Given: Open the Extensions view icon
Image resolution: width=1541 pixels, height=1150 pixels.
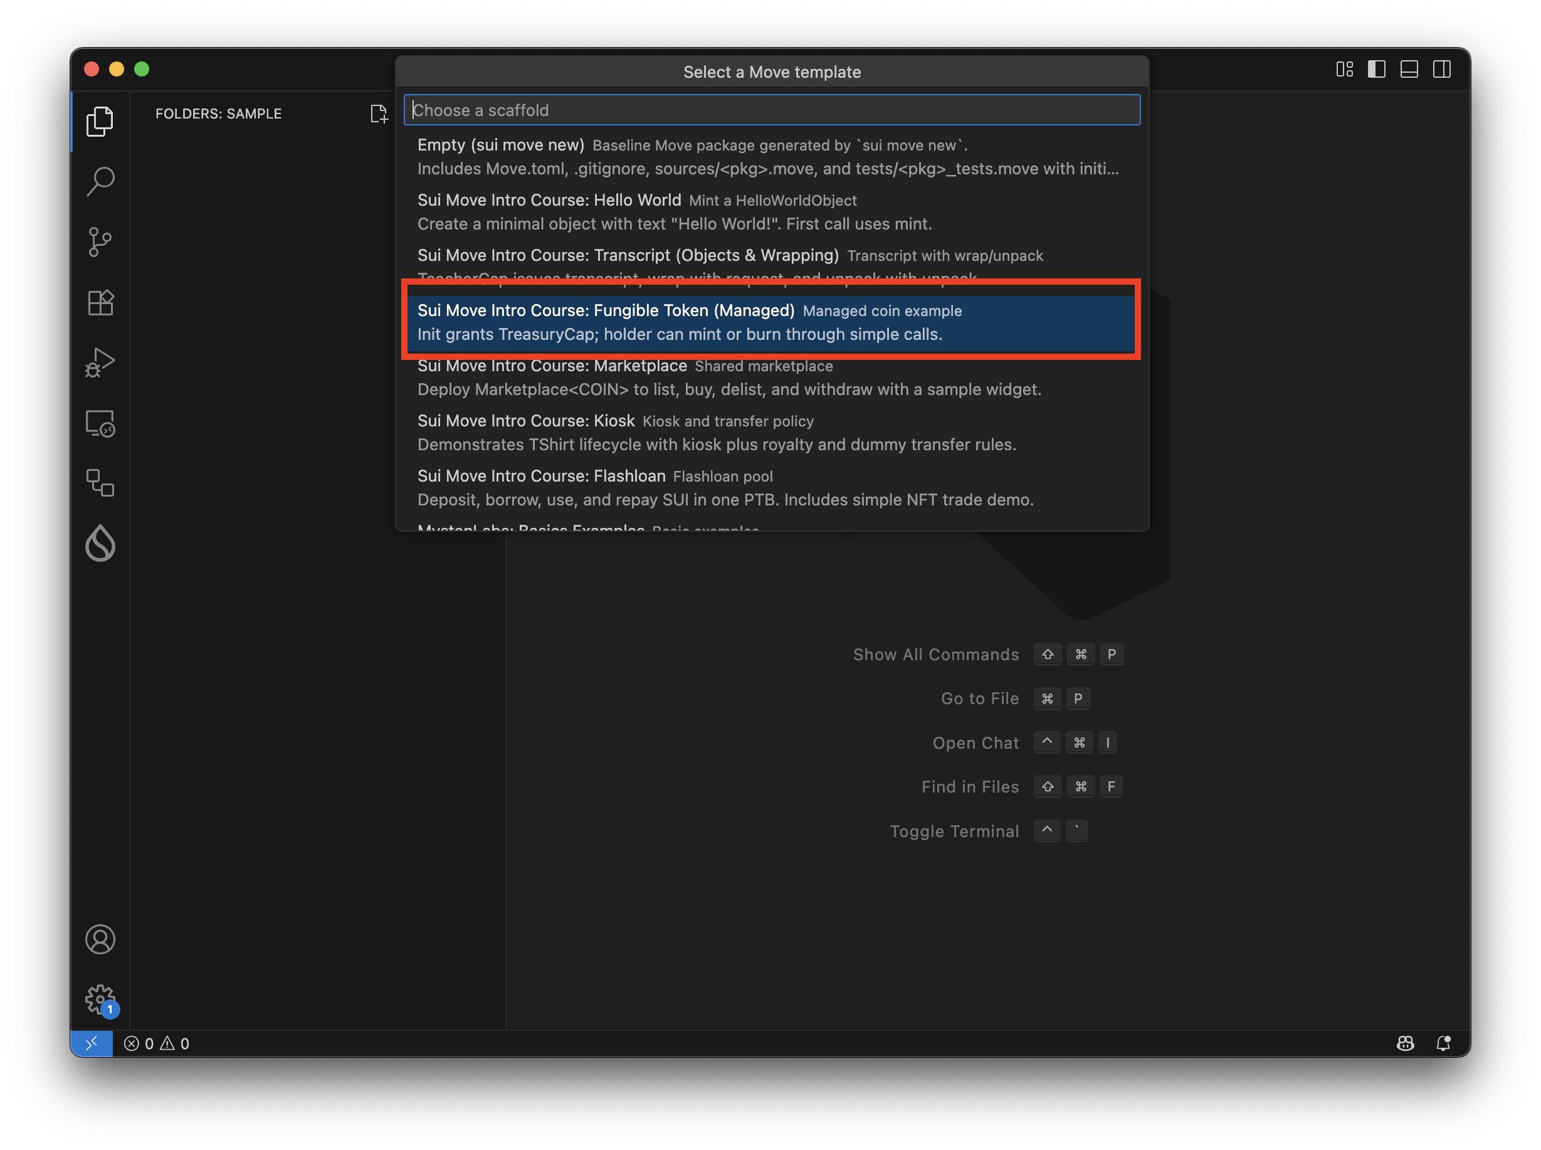Looking at the screenshot, I should click(x=100, y=303).
